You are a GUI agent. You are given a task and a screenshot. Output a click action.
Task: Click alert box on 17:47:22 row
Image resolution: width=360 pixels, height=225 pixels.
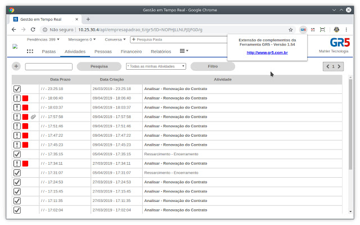click(x=17, y=136)
